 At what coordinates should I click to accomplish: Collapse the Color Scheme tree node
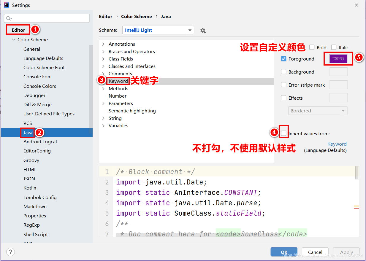coord(14,39)
